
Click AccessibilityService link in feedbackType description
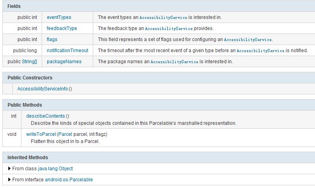(169, 28)
